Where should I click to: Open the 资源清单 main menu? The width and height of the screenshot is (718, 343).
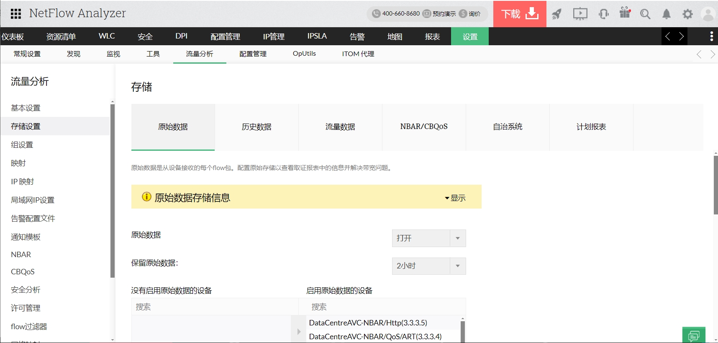tap(61, 36)
